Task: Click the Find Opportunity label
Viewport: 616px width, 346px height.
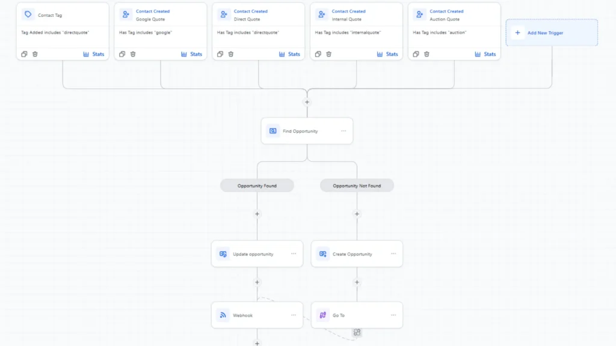Action: click(x=300, y=131)
